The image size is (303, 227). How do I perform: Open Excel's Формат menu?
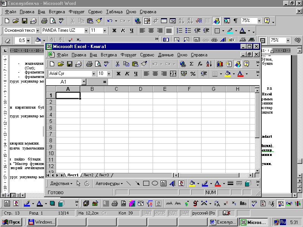point(128,55)
